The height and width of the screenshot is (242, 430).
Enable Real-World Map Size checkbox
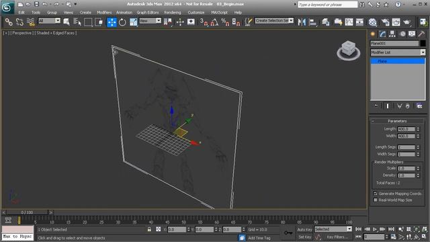click(376, 200)
